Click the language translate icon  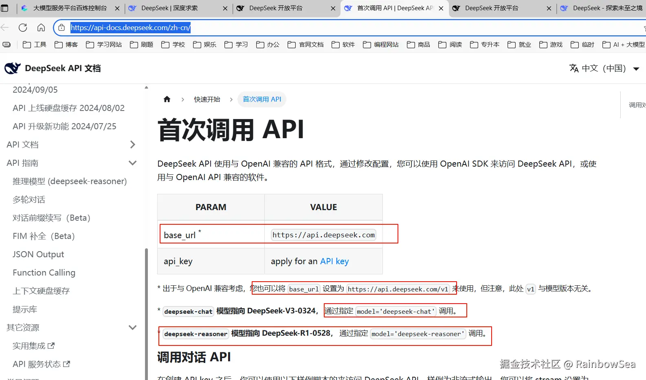[574, 68]
